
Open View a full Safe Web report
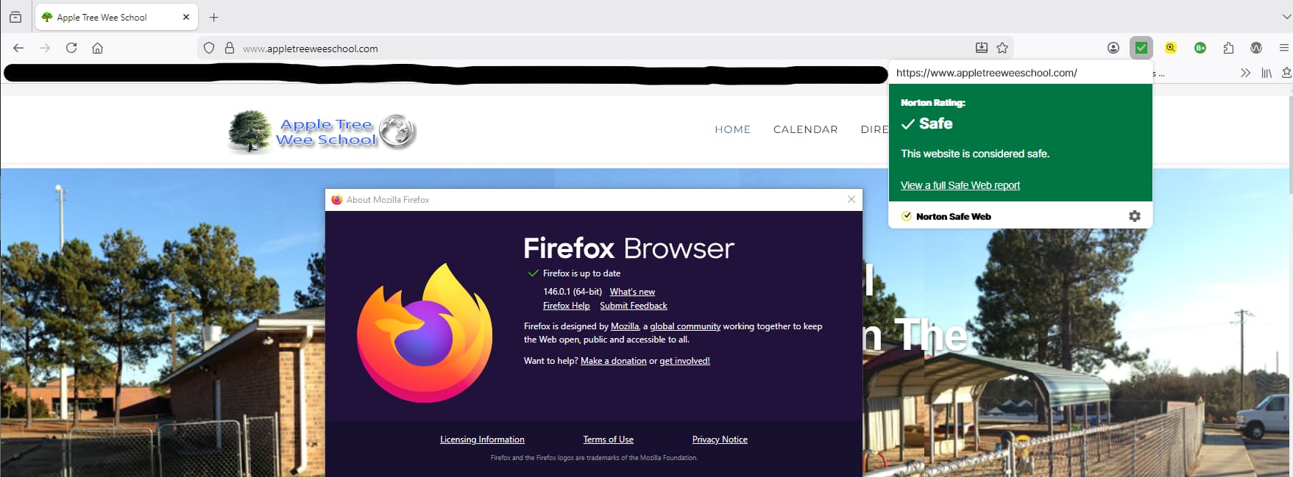pyautogui.click(x=960, y=185)
